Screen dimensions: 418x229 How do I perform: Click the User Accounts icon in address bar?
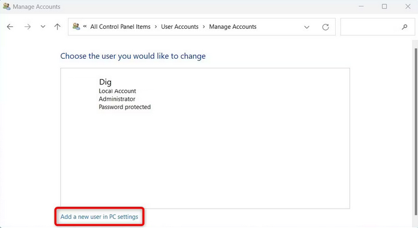coord(76,26)
